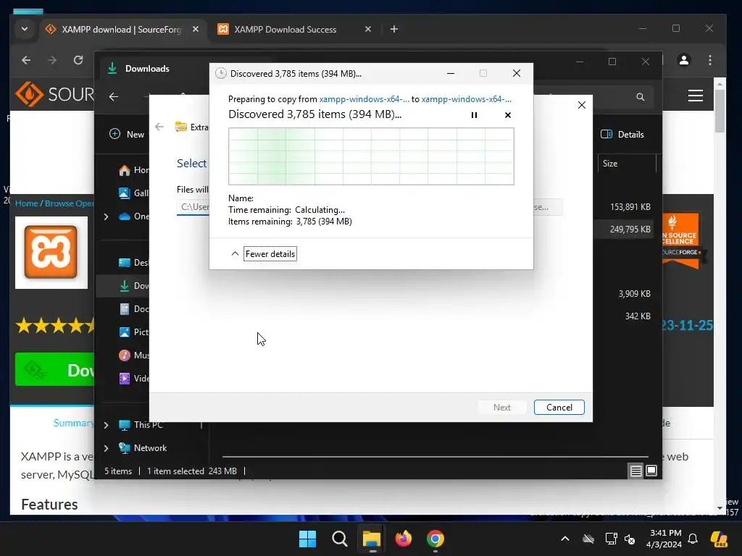Expand the This PC tree node
Screen dimensions: 742x556
(x=106, y=425)
